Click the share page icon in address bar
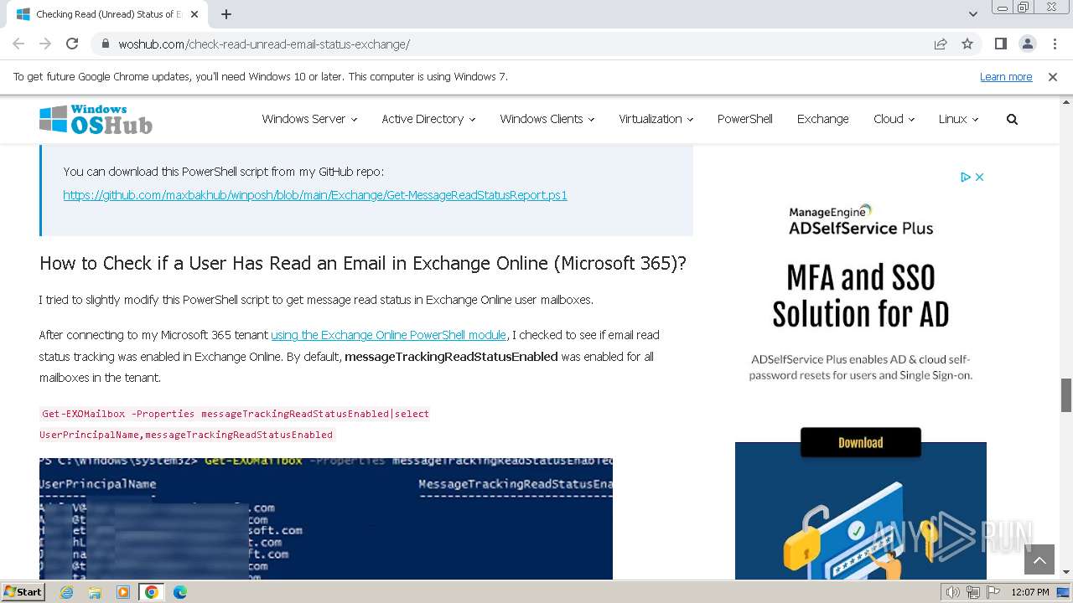Screen dimensions: 1073x603 click(x=941, y=44)
